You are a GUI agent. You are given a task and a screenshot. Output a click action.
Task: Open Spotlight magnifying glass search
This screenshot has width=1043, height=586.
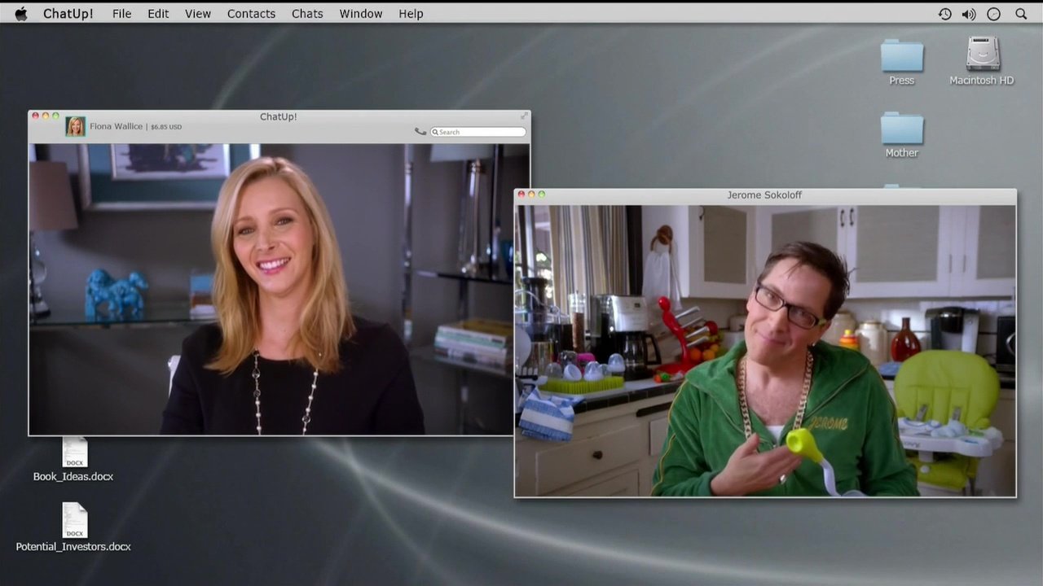(1021, 14)
